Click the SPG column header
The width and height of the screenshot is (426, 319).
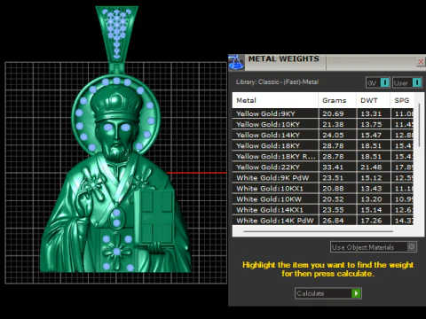402,100
